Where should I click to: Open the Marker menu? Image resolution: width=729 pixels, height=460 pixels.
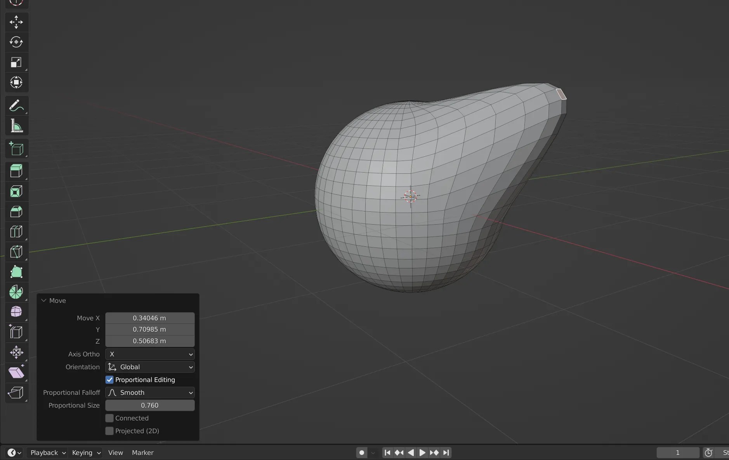pyautogui.click(x=142, y=453)
